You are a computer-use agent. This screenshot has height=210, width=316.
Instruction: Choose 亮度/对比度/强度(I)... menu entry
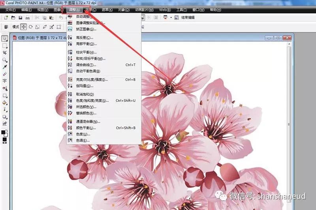[104, 79]
